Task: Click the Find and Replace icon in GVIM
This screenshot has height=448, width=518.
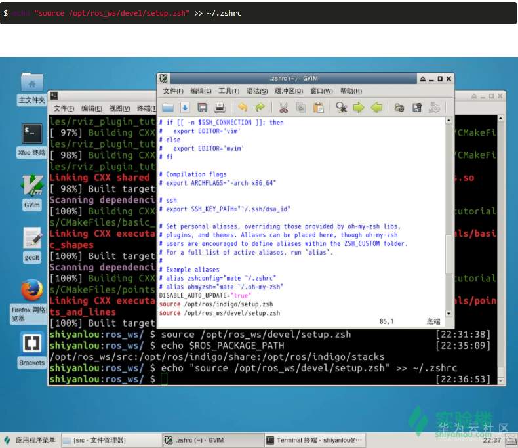Action: click(x=341, y=108)
